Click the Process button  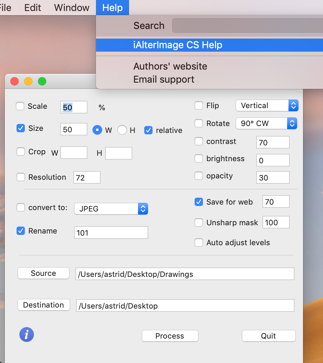tap(170, 336)
